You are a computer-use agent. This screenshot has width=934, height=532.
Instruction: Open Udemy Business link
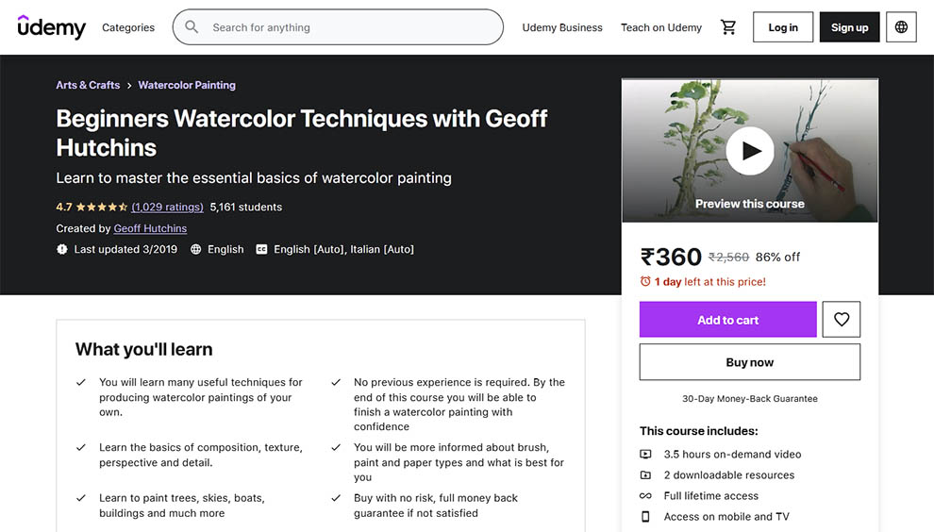tap(562, 27)
